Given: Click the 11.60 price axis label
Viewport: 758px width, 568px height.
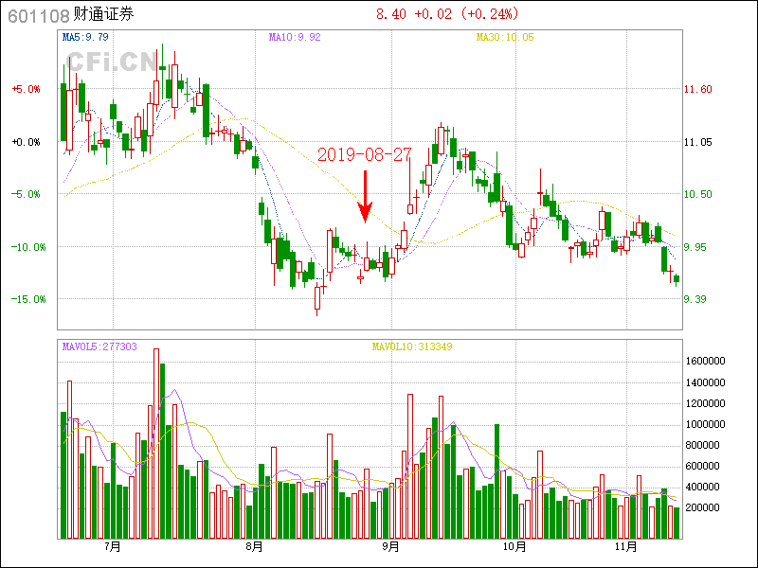Looking at the screenshot, I should 697,89.
